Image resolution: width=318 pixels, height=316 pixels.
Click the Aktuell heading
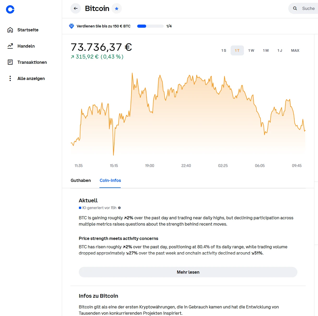[88, 200]
